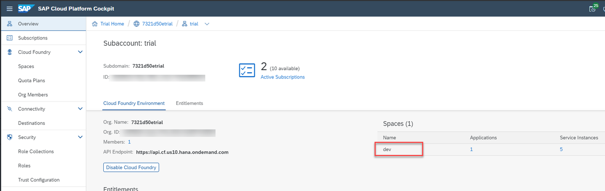Click the Disable Cloud Foundry button
This screenshot has height=191, width=605.
pos(131,167)
